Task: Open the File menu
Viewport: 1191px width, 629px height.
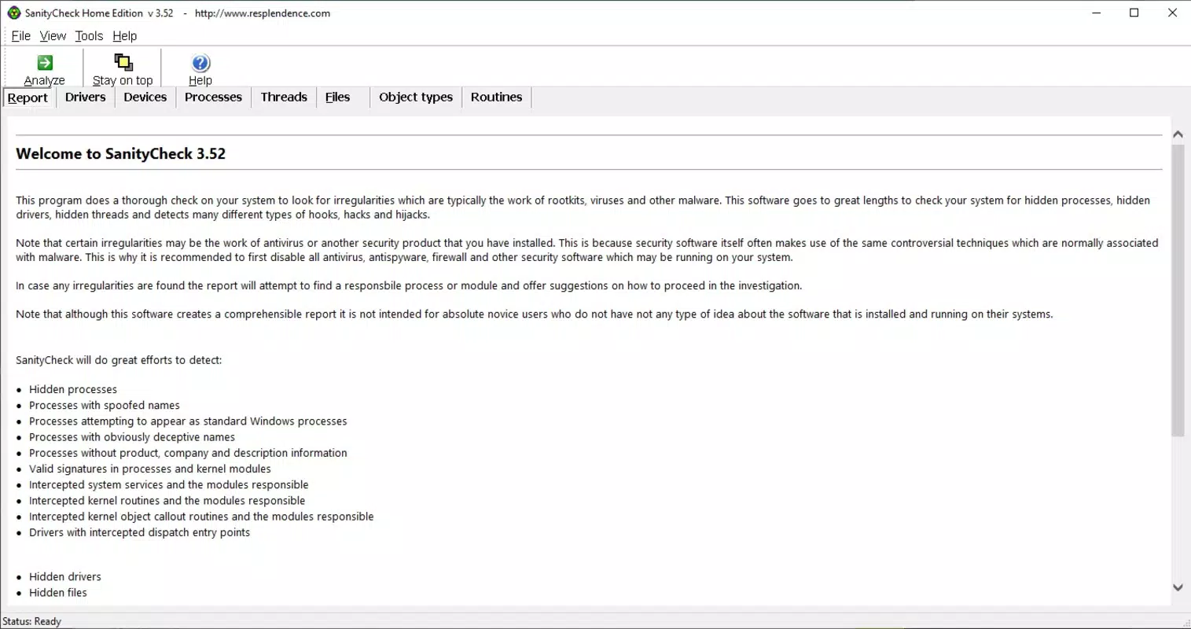Action: click(21, 36)
